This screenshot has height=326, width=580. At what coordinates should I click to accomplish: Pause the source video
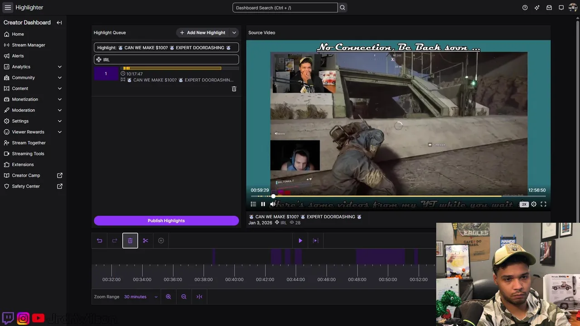(263, 204)
